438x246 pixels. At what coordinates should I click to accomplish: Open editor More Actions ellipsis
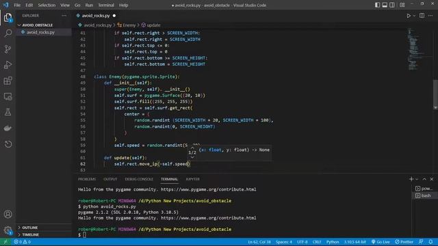430,16
